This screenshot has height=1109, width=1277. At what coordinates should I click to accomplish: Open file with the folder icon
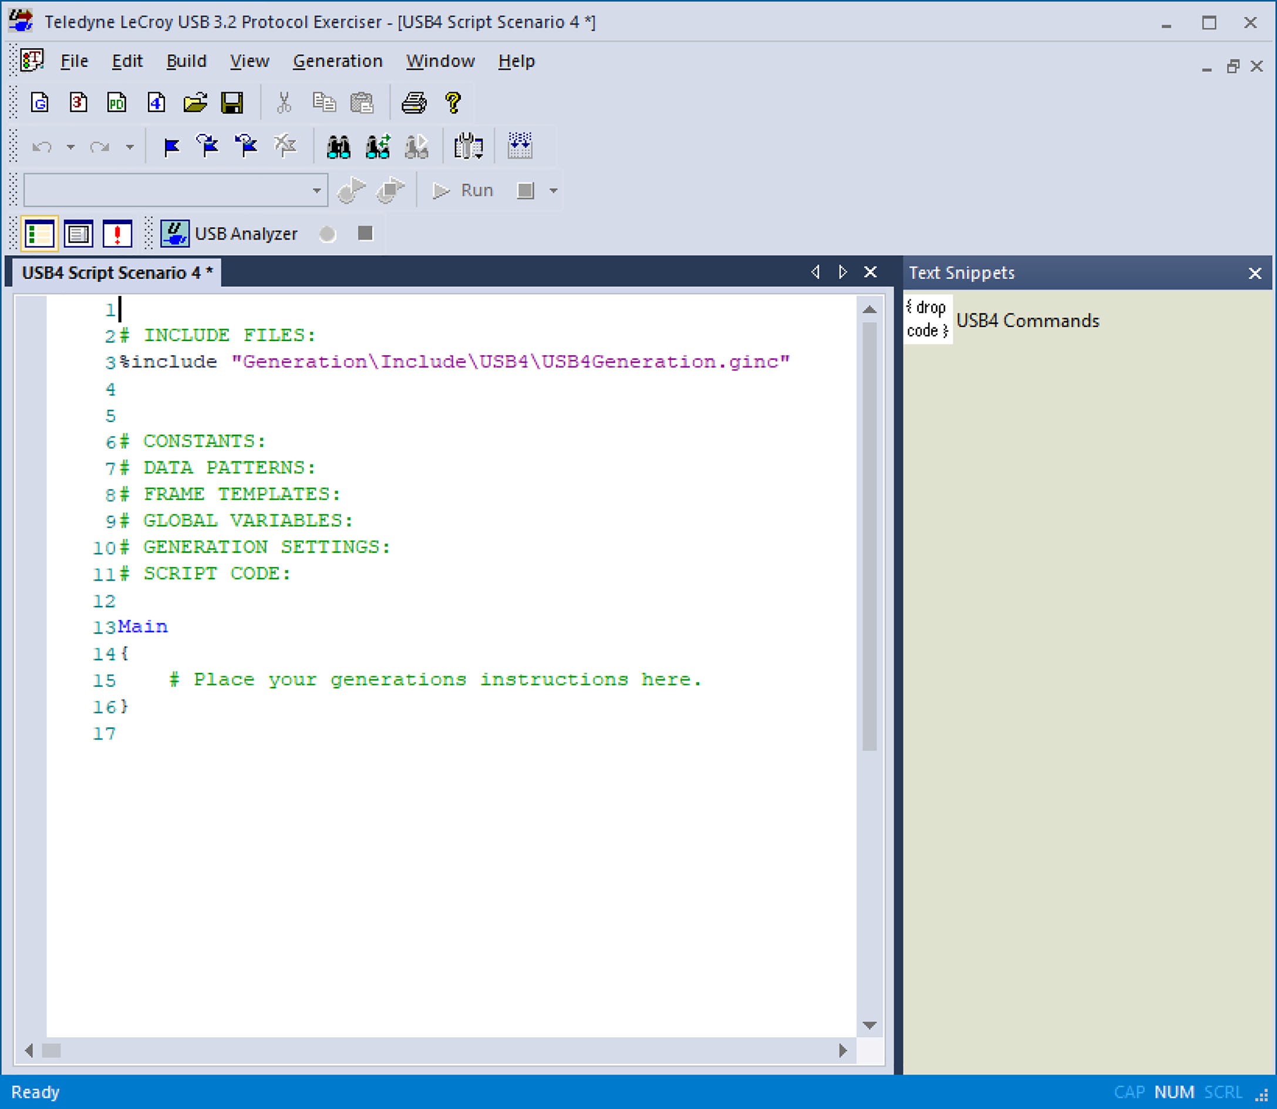tap(195, 102)
